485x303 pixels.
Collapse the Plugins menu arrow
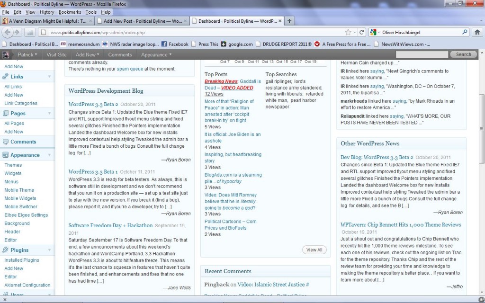pyautogui.click(x=49, y=250)
